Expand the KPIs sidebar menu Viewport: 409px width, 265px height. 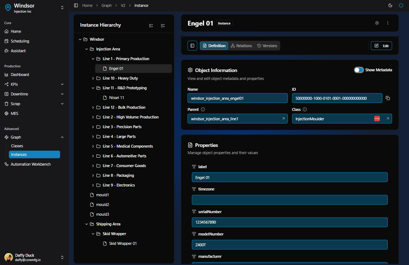click(62, 84)
